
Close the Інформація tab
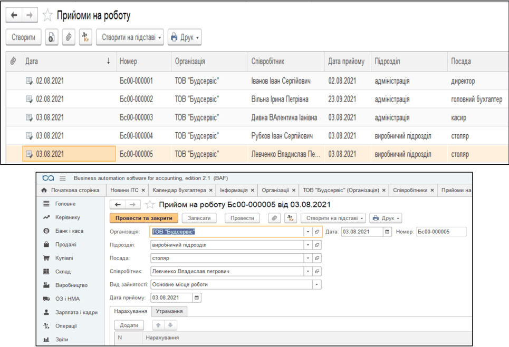pos(253,190)
